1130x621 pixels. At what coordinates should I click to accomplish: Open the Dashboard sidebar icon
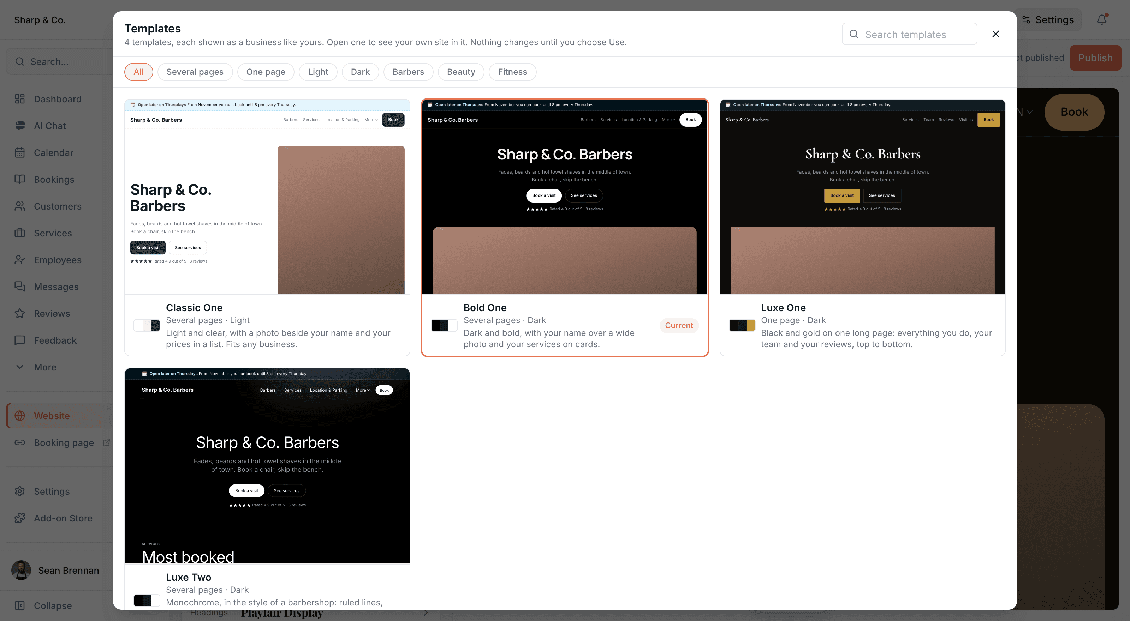click(20, 99)
